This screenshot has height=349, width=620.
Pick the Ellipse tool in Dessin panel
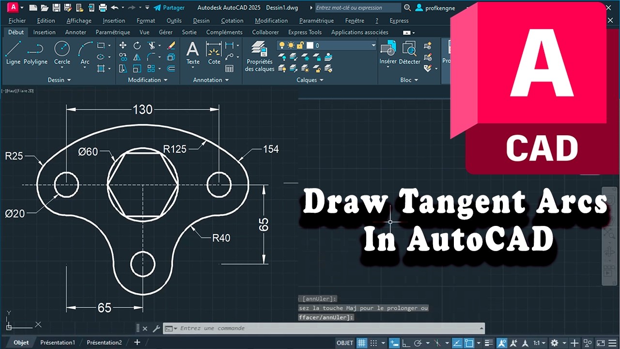point(101,57)
